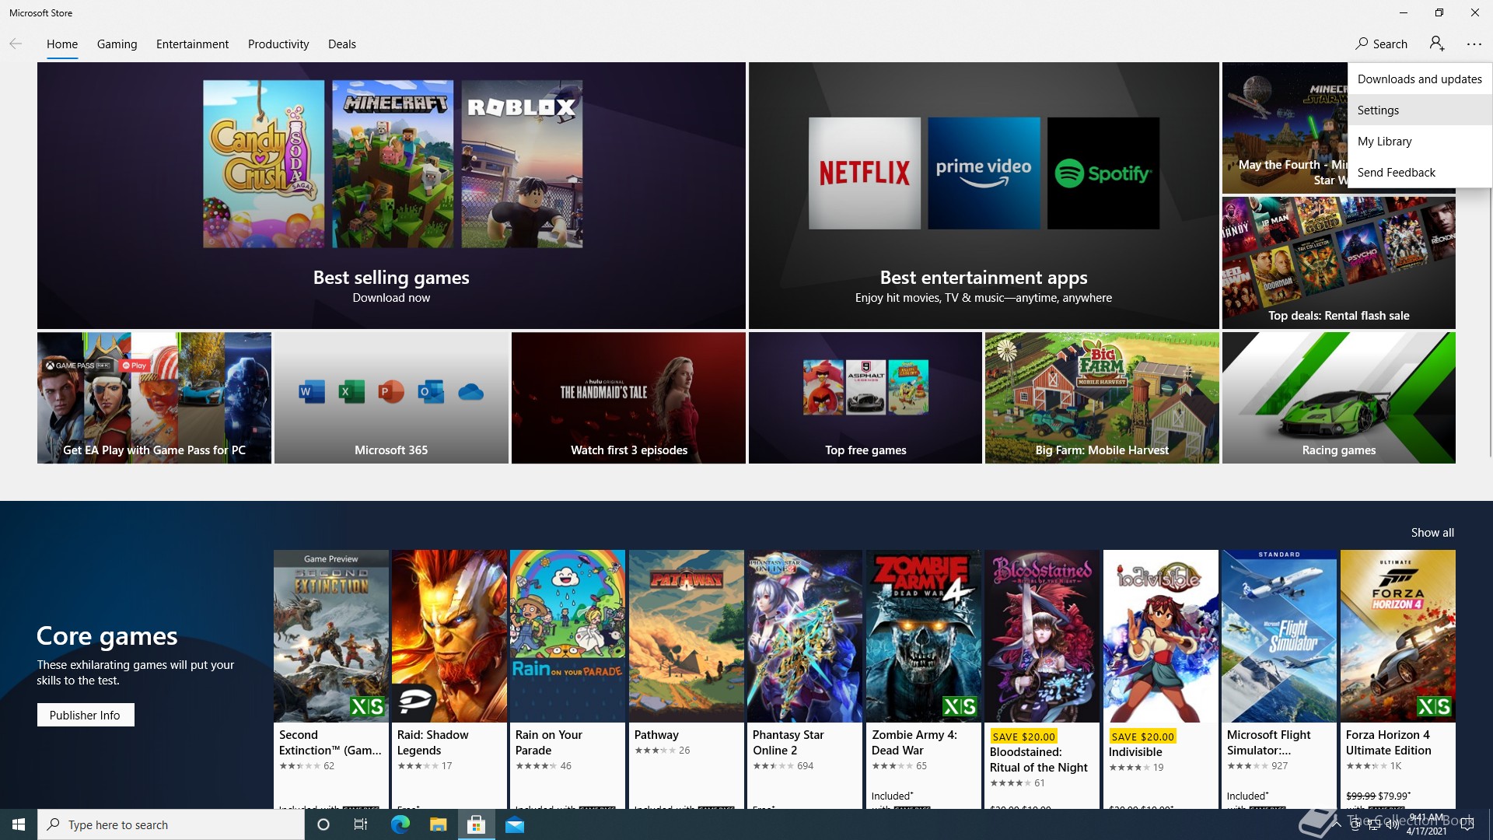Click the back arrow icon
1493x840 pixels.
pyautogui.click(x=16, y=44)
